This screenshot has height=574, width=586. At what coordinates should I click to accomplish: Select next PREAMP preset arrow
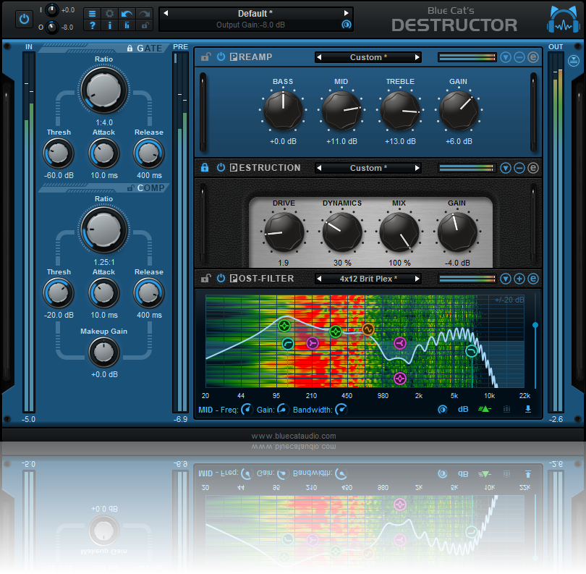(x=417, y=57)
